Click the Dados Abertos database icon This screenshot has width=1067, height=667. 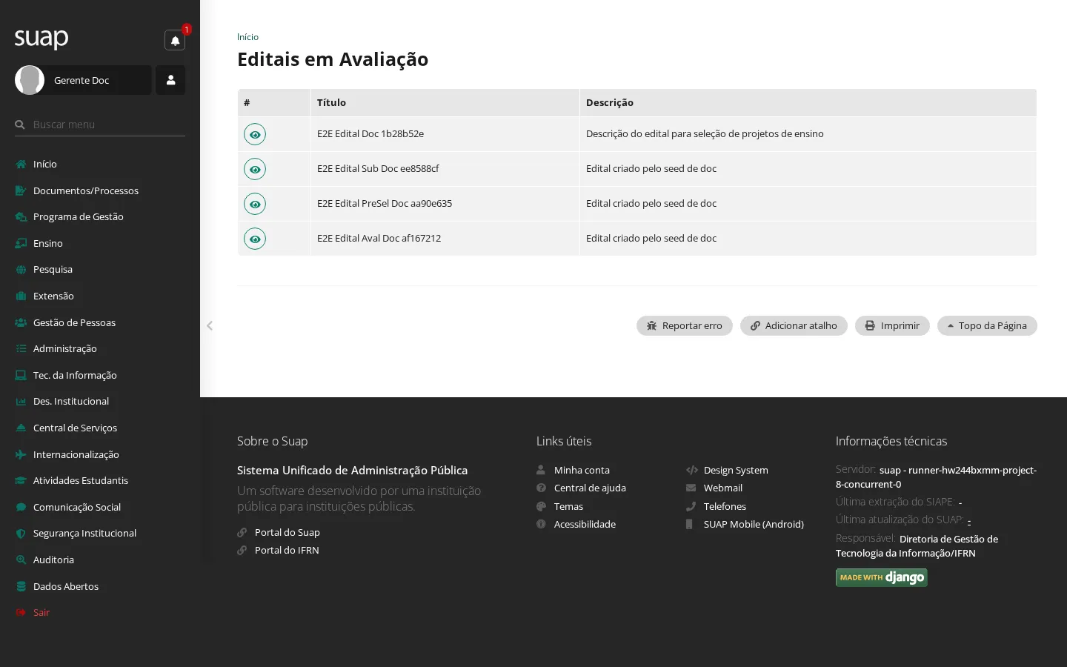click(21, 586)
